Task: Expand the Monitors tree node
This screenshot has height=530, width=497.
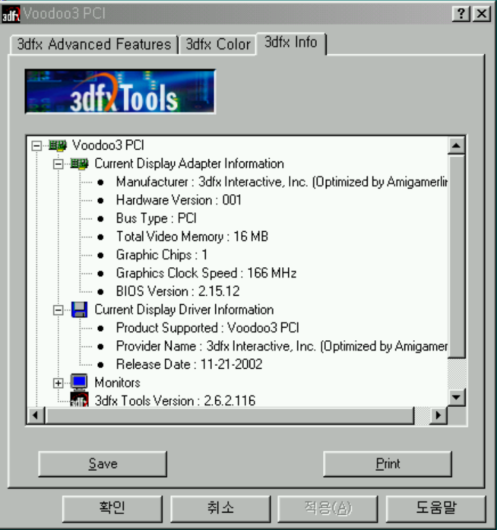Action: tap(58, 382)
